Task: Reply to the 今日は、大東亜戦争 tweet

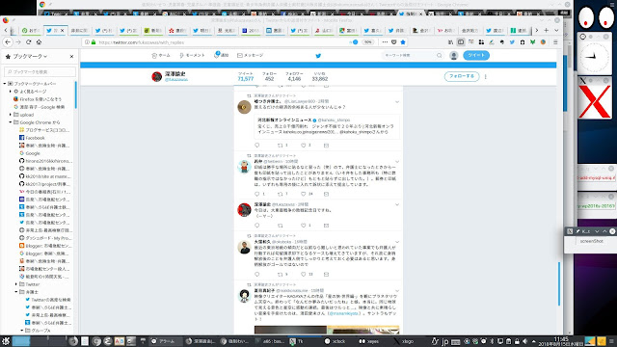Action: (257, 226)
